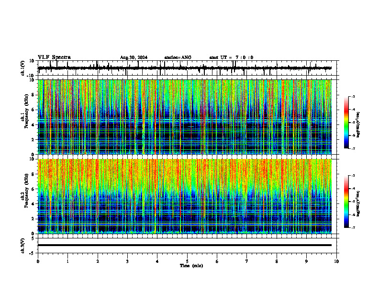Click time axis tick label "1"

pos(67,261)
